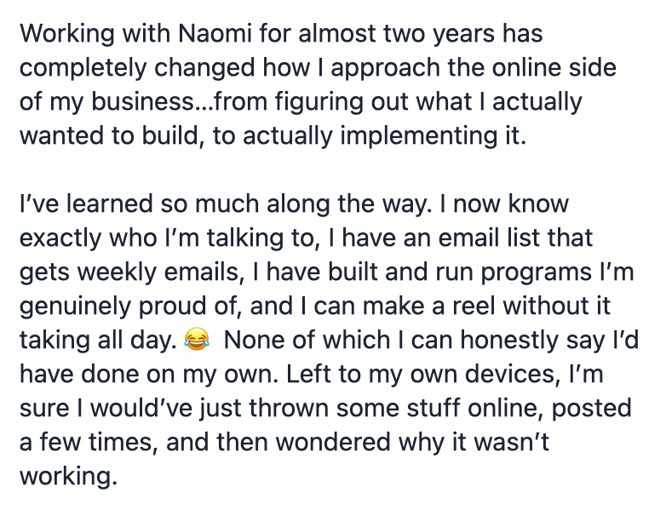Viewport: 666px width, 521px height.
Task: Click the word 'genuinely' in the text
Action: pos(75,306)
